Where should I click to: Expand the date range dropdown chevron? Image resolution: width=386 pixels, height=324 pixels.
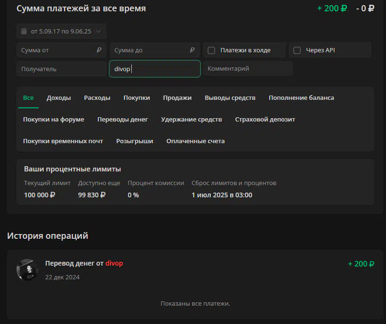point(98,31)
